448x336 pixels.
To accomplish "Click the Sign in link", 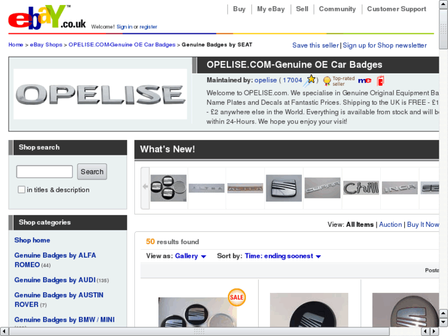I will click(124, 27).
